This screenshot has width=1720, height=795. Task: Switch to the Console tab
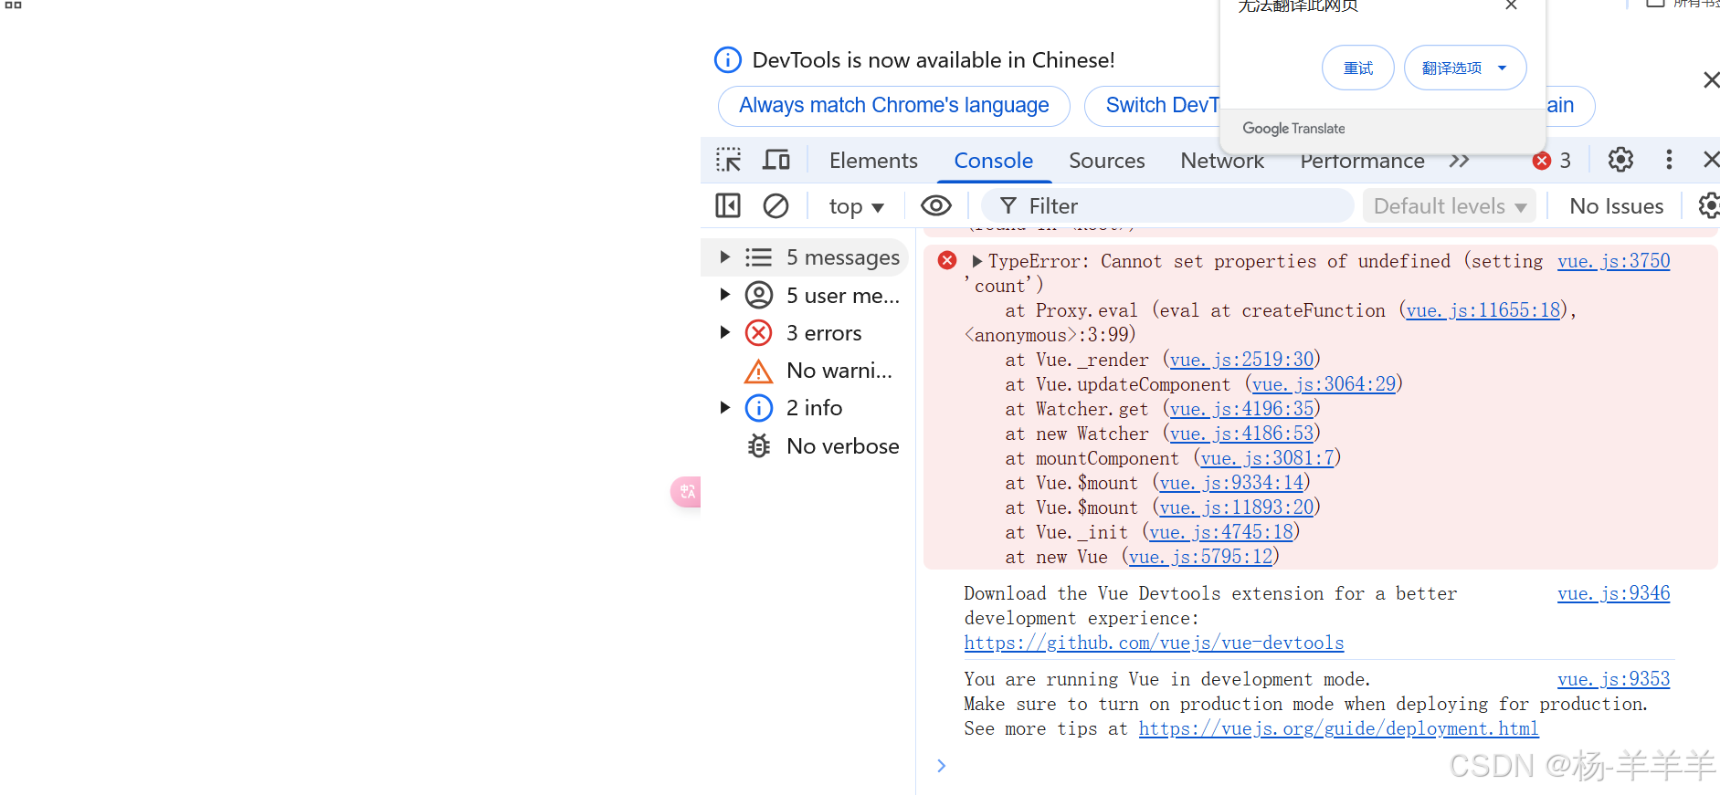[993, 161]
